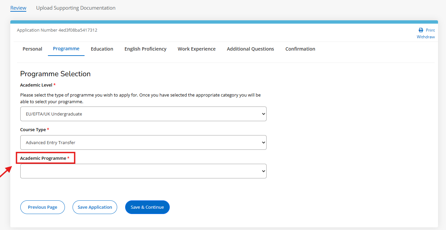Open Upload Supporting Documentation tab

tap(76, 8)
